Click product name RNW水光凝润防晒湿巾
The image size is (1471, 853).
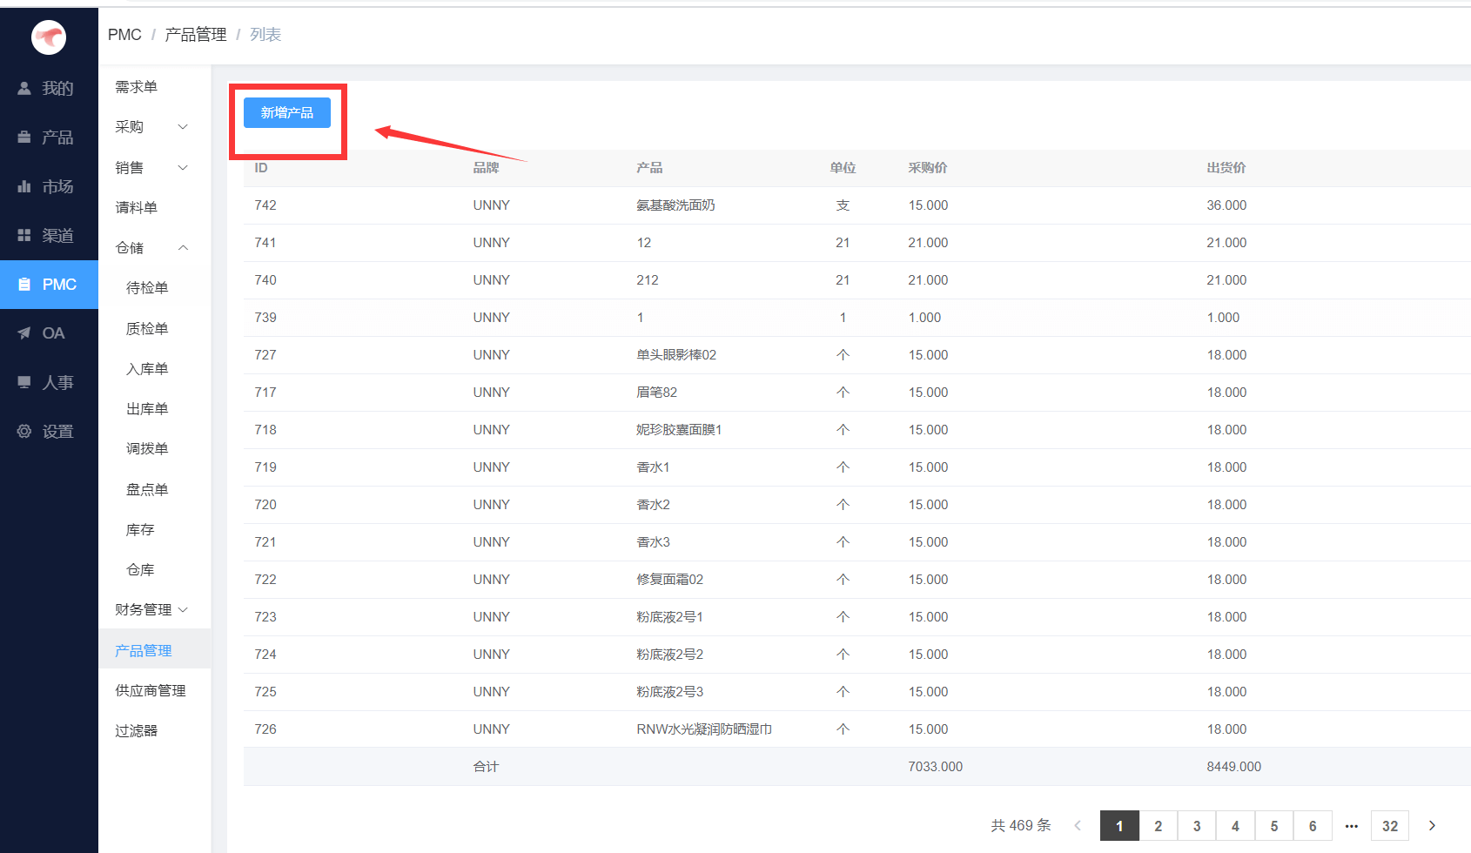704,729
